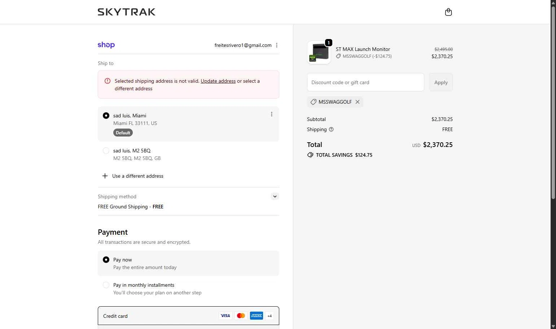Viewport: 556px width, 329px height.
Task: Open options for the Miami address
Action: point(272,114)
